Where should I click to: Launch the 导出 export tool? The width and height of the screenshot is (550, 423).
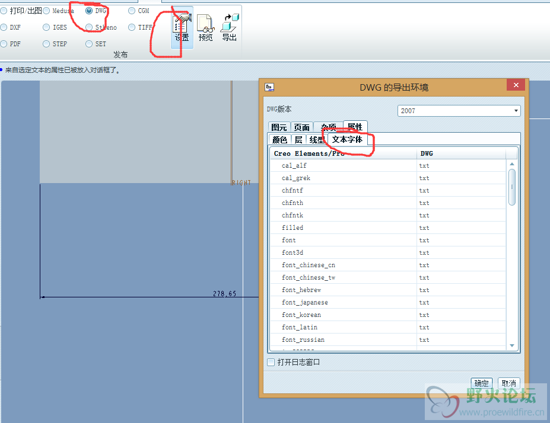click(230, 27)
